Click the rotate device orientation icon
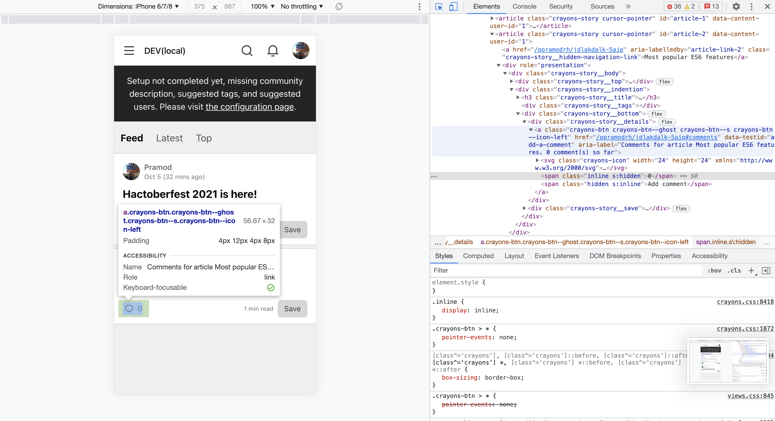 (339, 7)
